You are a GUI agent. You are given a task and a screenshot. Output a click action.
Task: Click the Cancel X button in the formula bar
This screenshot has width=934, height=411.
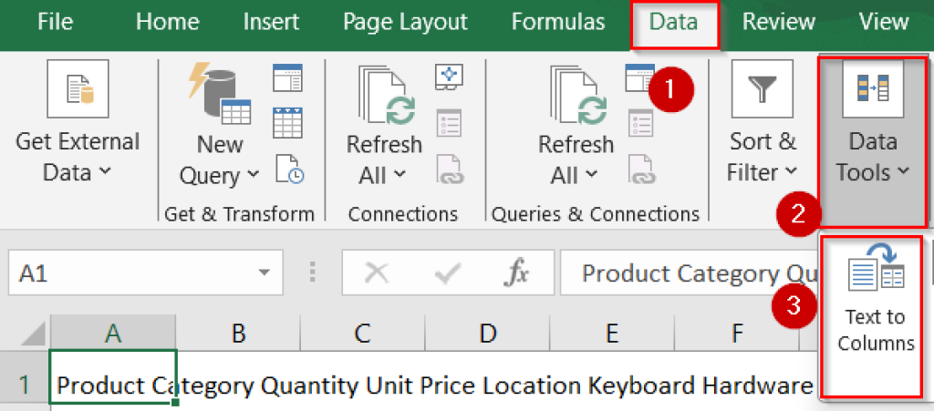[x=376, y=273]
